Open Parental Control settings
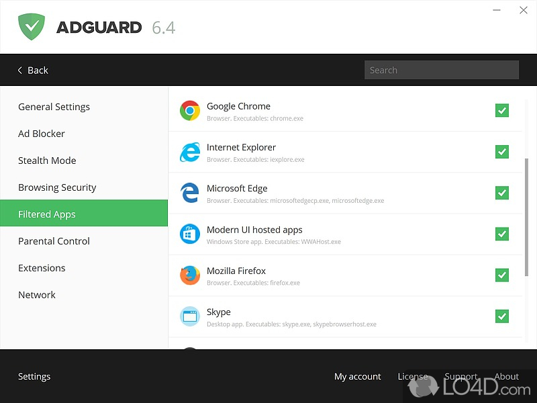This screenshot has height=403, width=537. coord(84,241)
